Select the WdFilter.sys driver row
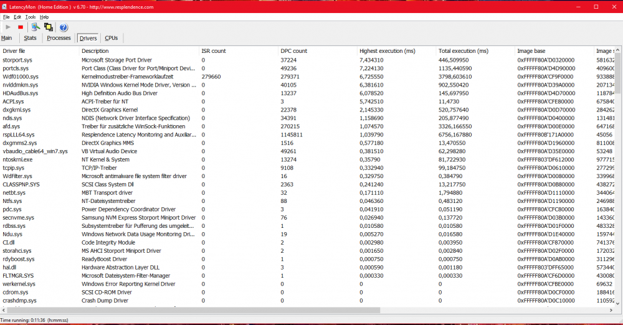Image resolution: width=623 pixels, height=325 pixels. pos(308,176)
